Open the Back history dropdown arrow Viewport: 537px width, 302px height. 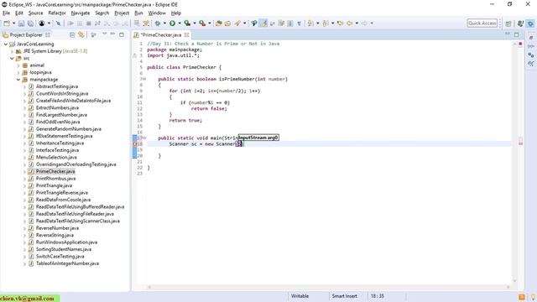coord(357,23)
